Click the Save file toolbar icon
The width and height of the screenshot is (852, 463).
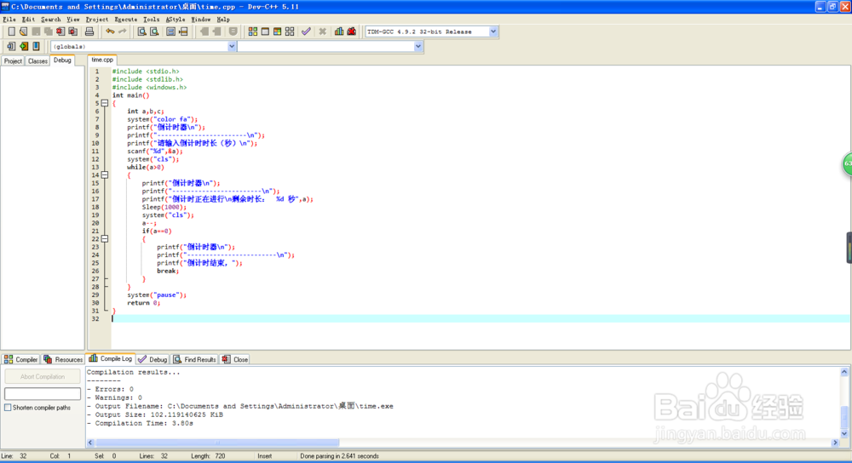[x=36, y=31]
